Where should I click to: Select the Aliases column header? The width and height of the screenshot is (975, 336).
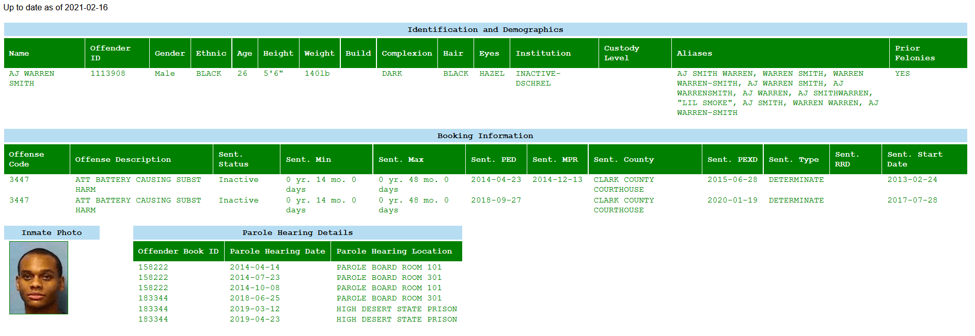coord(694,53)
